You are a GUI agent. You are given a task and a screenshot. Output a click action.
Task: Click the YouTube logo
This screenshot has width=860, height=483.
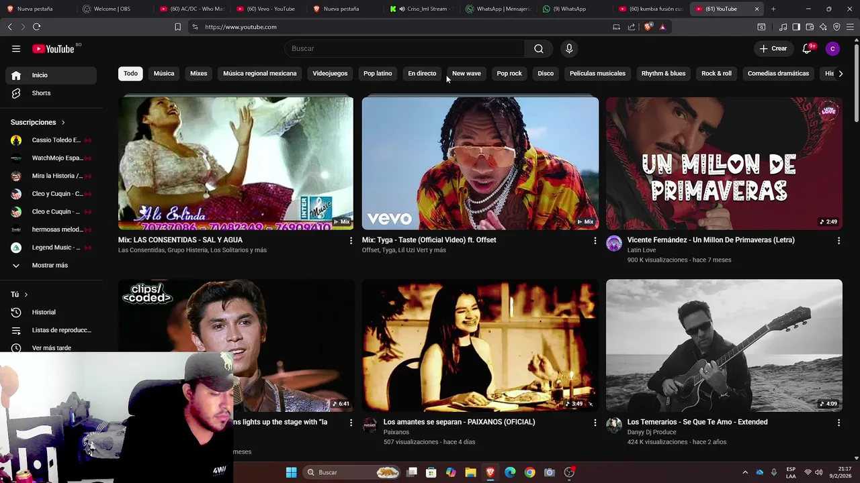(x=53, y=49)
